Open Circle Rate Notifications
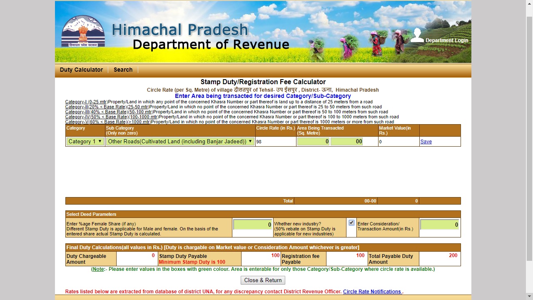The height and width of the screenshot is (300, 533). [372, 292]
